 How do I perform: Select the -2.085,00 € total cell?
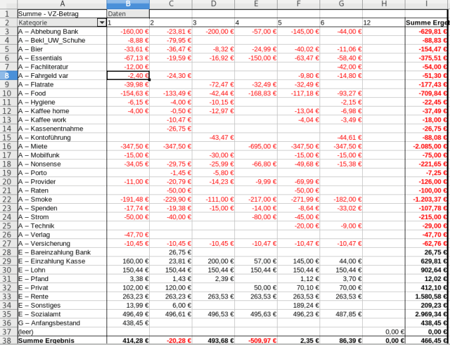point(426,146)
